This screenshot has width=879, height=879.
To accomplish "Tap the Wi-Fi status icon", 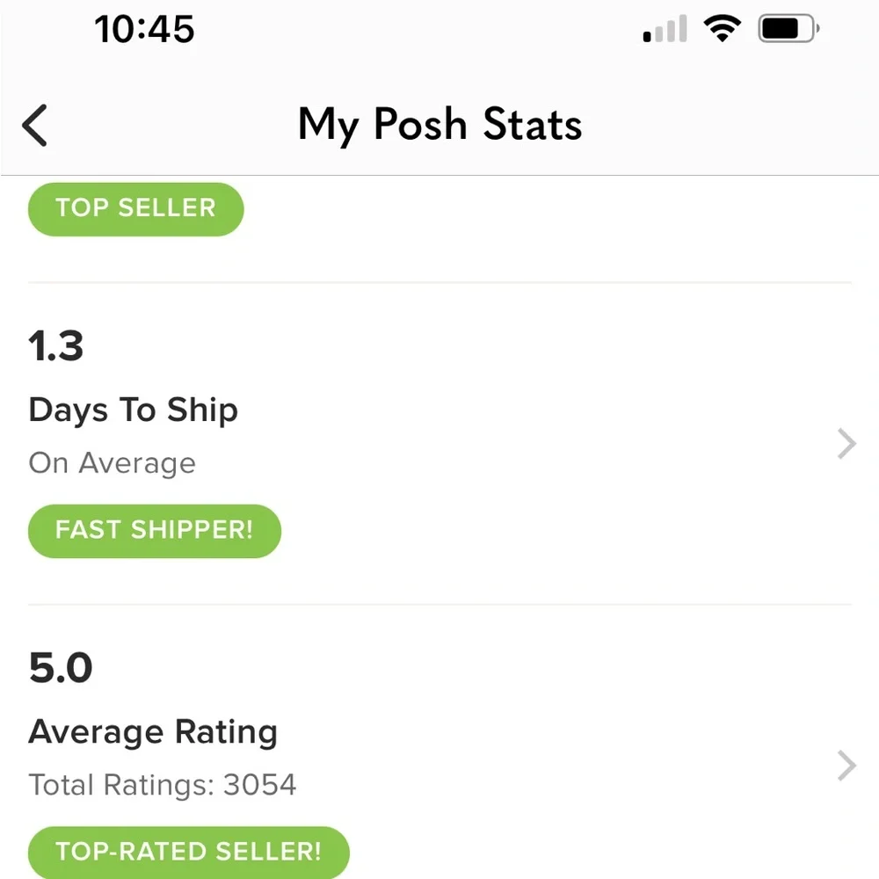I will (722, 28).
